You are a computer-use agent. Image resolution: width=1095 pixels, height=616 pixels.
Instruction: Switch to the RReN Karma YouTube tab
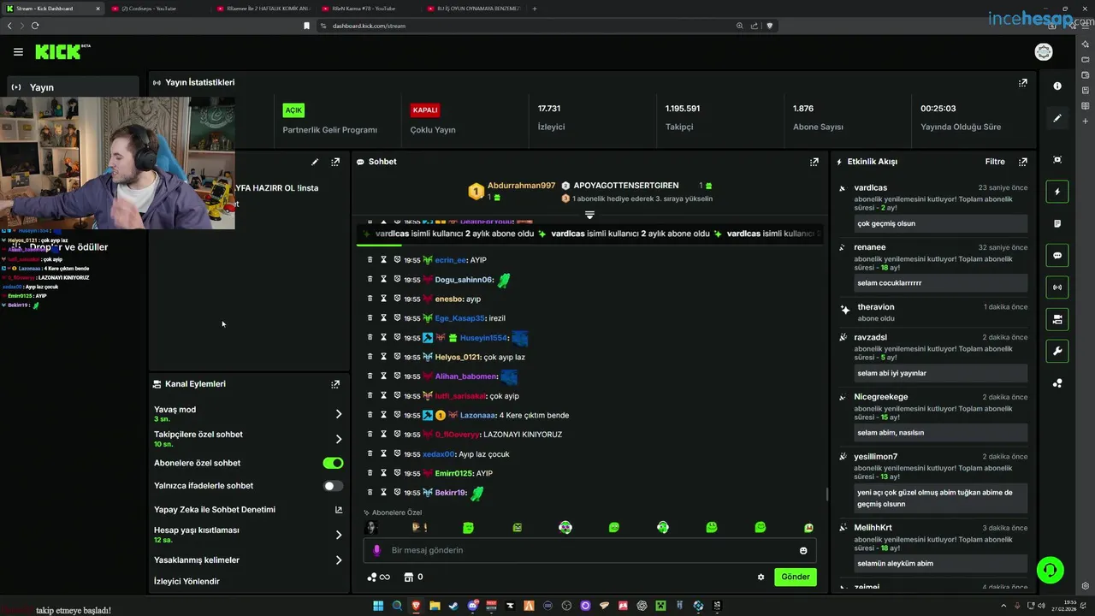[368, 9]
